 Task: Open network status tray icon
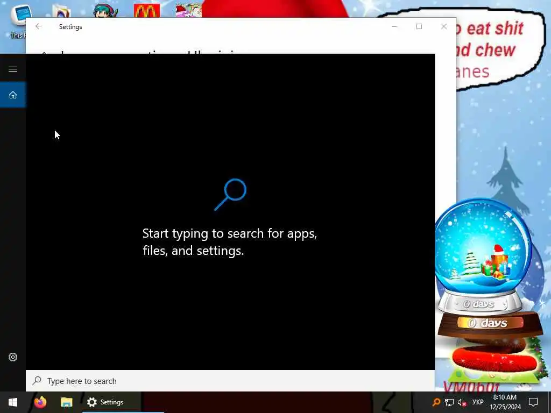449,402
